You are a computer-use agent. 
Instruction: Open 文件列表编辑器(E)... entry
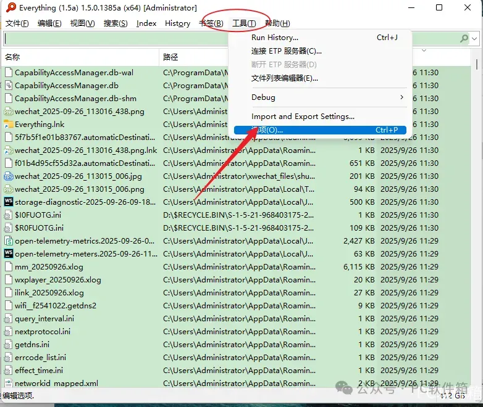click(x=320, y=78)
